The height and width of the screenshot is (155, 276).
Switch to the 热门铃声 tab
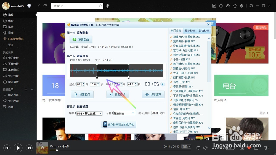(x=176, y=31)
